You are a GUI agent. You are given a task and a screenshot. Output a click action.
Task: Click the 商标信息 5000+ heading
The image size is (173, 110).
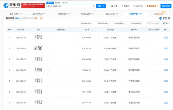click(13, 18)
